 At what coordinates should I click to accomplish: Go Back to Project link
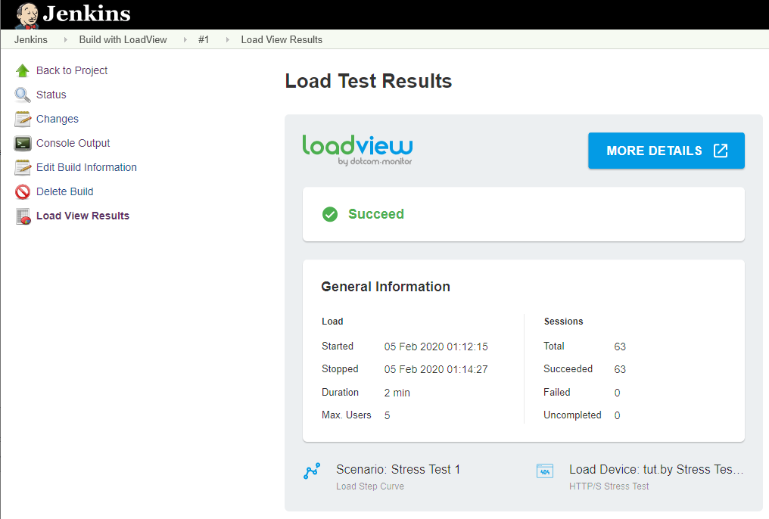[x=72, y=70]
